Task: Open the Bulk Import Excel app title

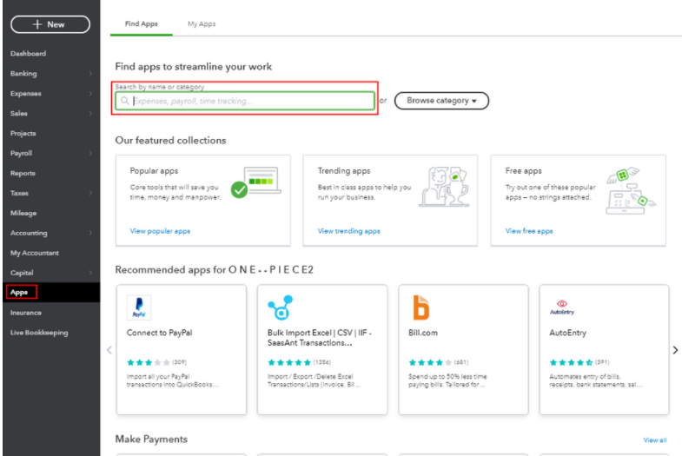Action: 320,338
